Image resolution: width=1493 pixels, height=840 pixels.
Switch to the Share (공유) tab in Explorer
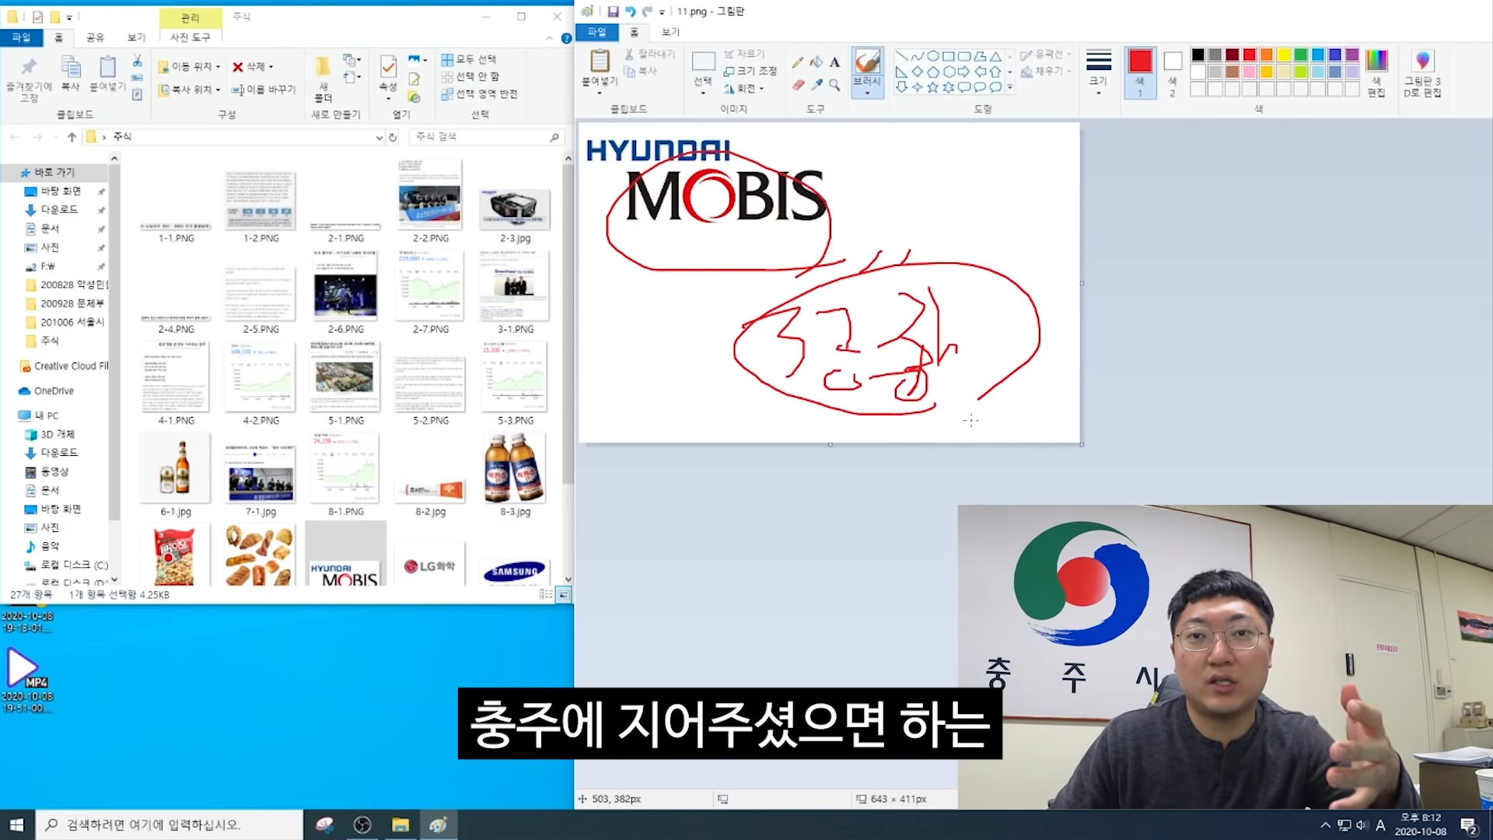(x=95, y=37)
